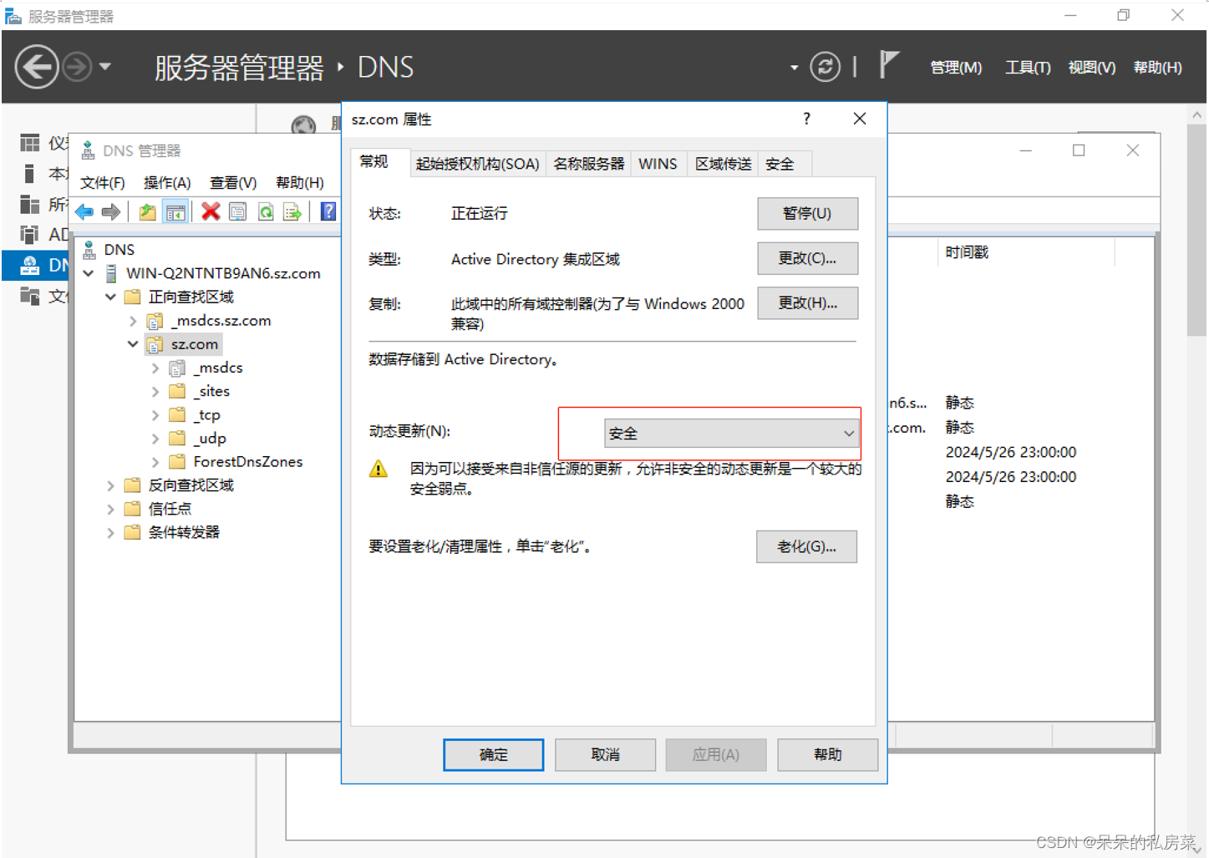Open the navigation history dropdown arrow in the Server Manager header

(105, 66)
